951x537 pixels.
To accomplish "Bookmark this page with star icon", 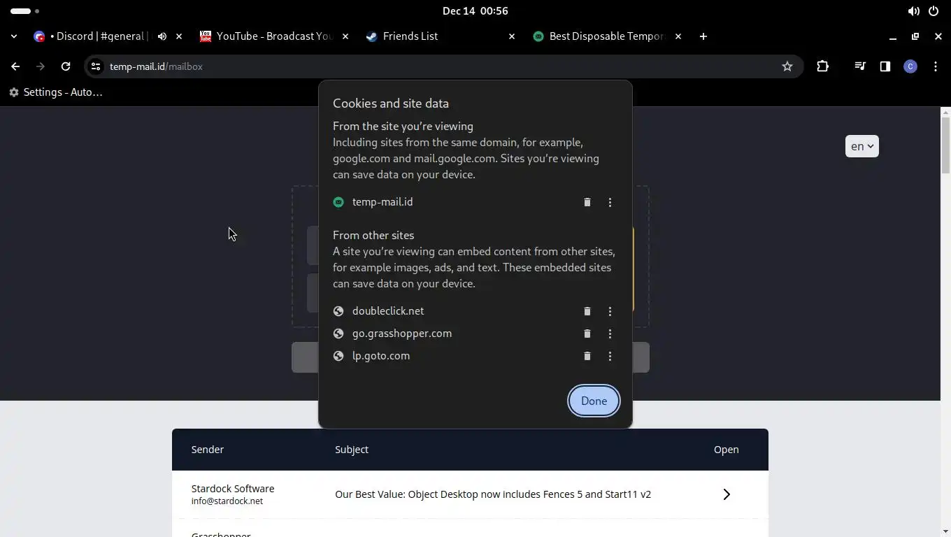I will (787, 66).
